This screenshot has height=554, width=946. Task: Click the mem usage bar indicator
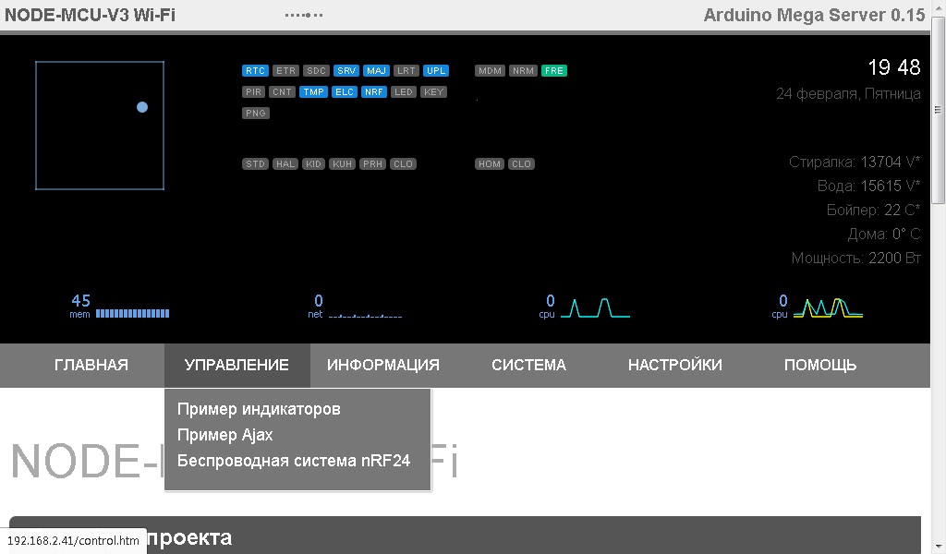133,313
